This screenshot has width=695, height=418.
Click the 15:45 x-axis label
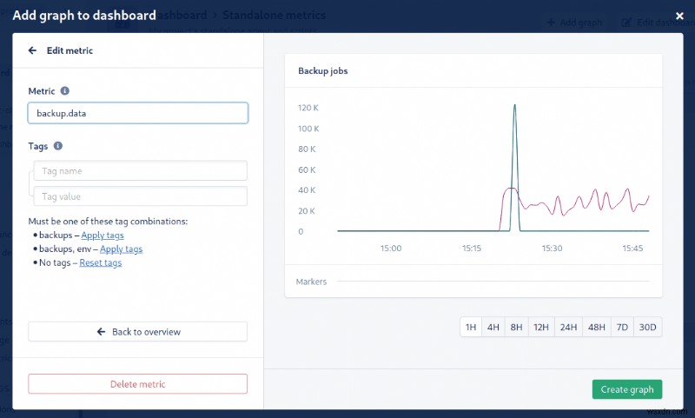(632, 249)
